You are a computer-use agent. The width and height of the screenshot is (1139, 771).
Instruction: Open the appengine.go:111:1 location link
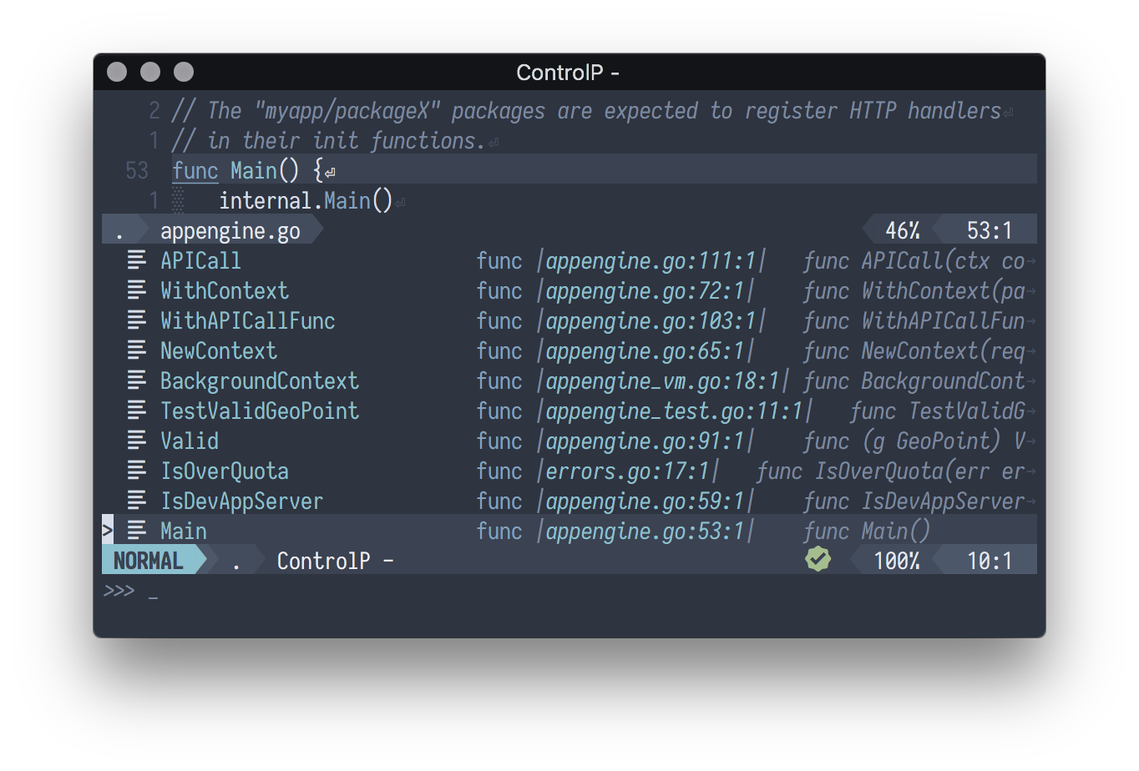(650, 260)
